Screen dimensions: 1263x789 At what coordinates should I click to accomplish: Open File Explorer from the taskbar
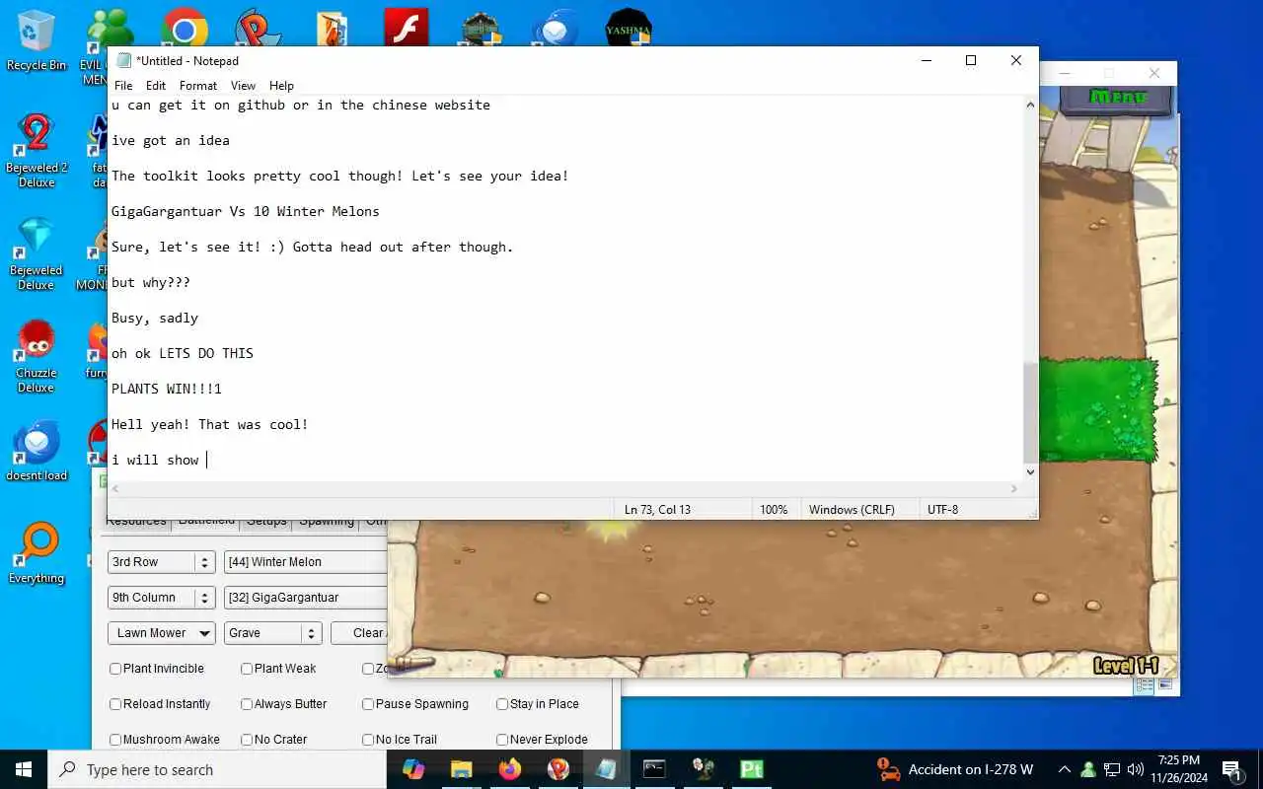click(462, 769)
